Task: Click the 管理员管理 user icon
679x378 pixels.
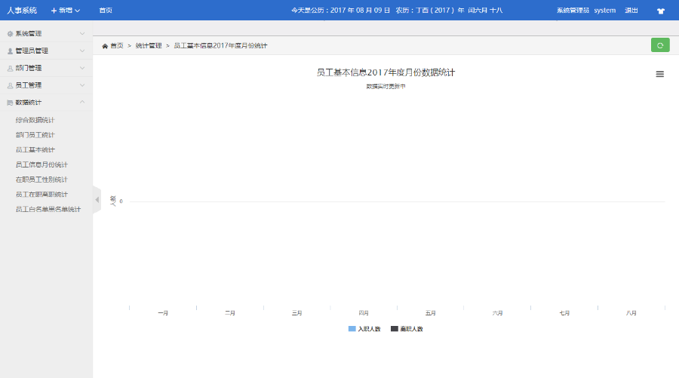Action: tap(10, 51)
